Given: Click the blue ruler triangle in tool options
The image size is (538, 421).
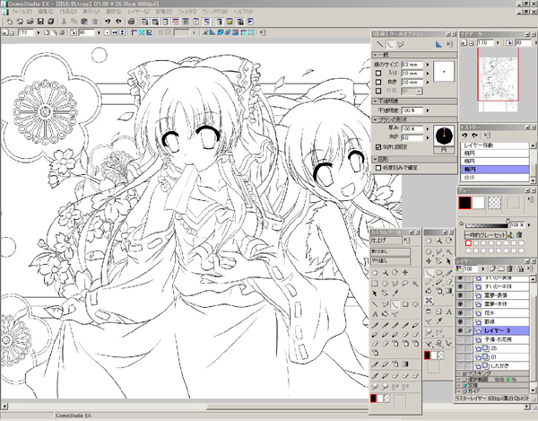Looking at the screenshot, I should (438, 44).
